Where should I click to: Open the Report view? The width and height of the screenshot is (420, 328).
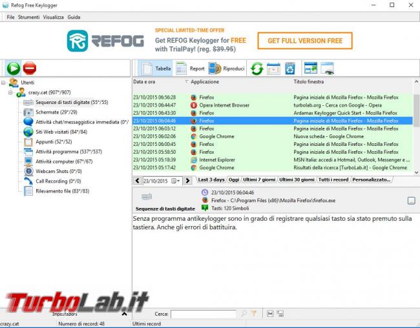190,68
